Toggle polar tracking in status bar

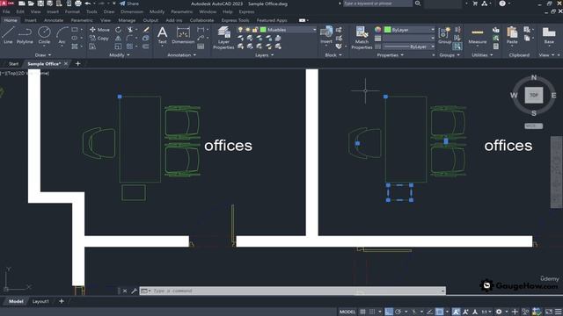click(398, 312)
